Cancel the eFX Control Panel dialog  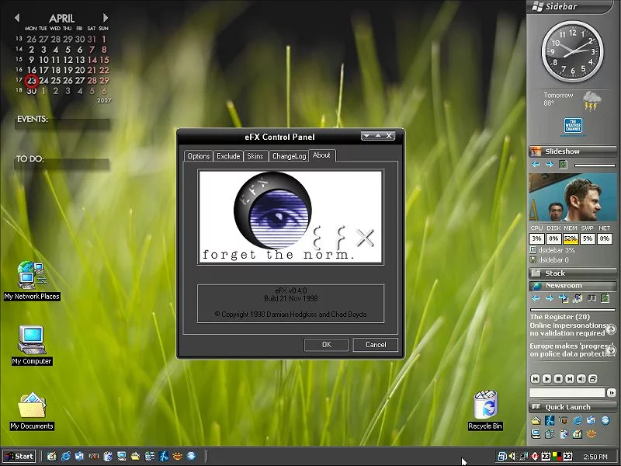(x=375, y=345)
